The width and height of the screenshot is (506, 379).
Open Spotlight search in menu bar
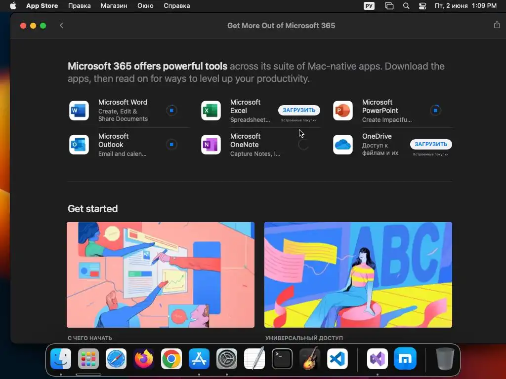[406, 6]
